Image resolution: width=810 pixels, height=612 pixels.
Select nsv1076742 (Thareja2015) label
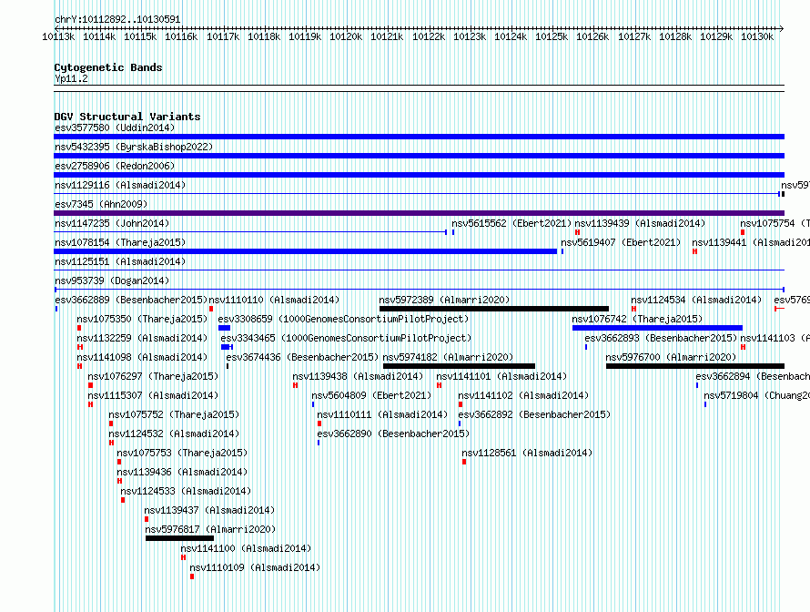click(637, 319)
